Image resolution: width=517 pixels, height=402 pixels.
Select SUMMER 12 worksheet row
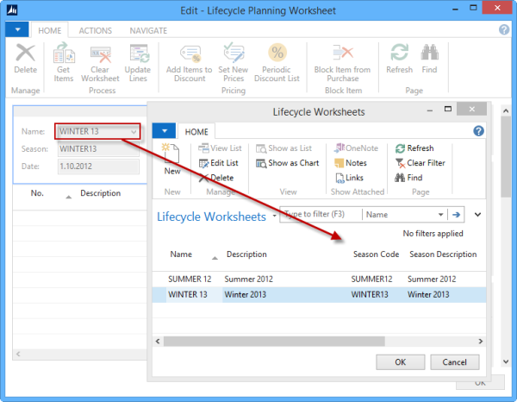(x=319, y=280)
